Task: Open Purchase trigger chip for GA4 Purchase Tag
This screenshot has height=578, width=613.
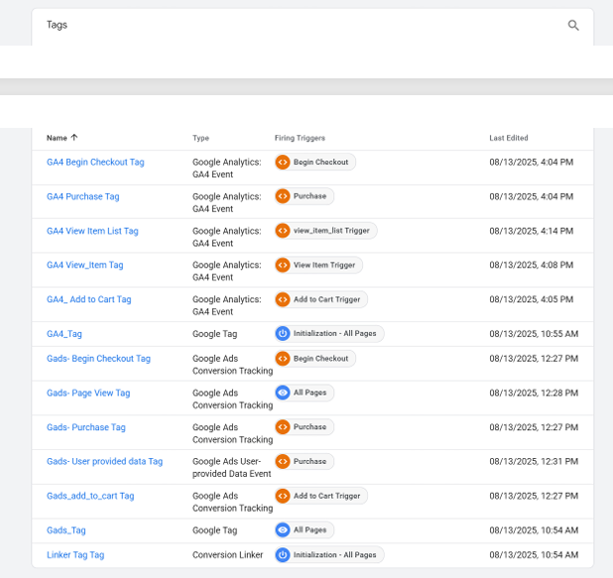Action: (305, 196)
